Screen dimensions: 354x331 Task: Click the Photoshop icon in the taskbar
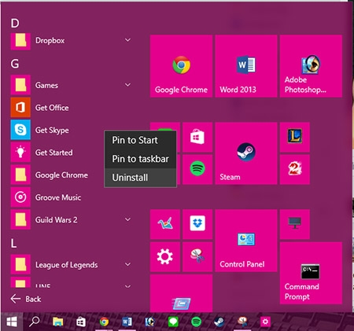click(x=149, y=322)
